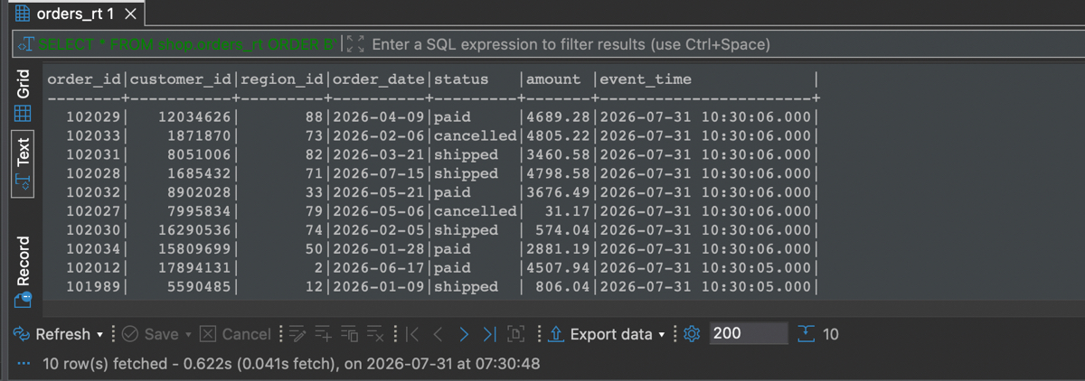This screenshot has width=1085, height=381.
Task: Click the fetch size field showing 200
Action: (x=748, y=333)
